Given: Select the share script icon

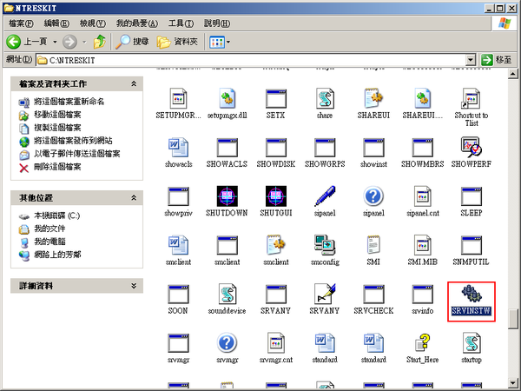Looking at the screenshot, I should point(325,98).
